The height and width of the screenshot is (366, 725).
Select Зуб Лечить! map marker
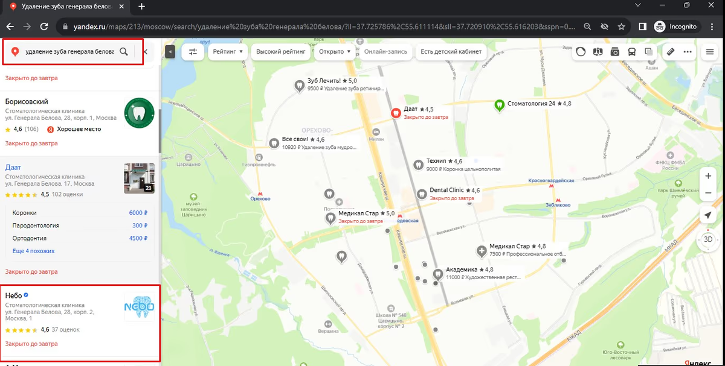point(299,86)
